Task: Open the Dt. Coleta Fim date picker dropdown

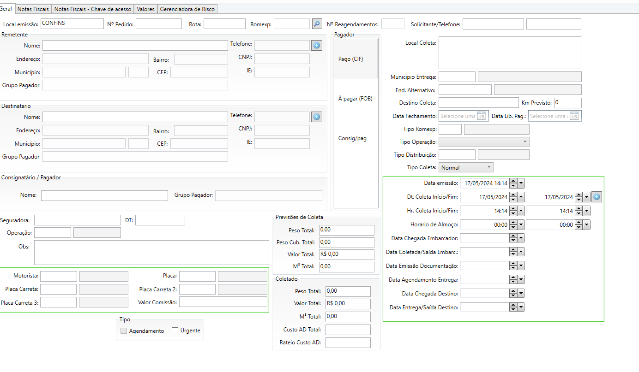Action: coord(586,197)
